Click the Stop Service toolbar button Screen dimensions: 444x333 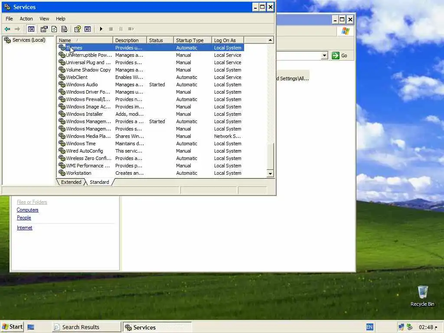tap(111, 29)
